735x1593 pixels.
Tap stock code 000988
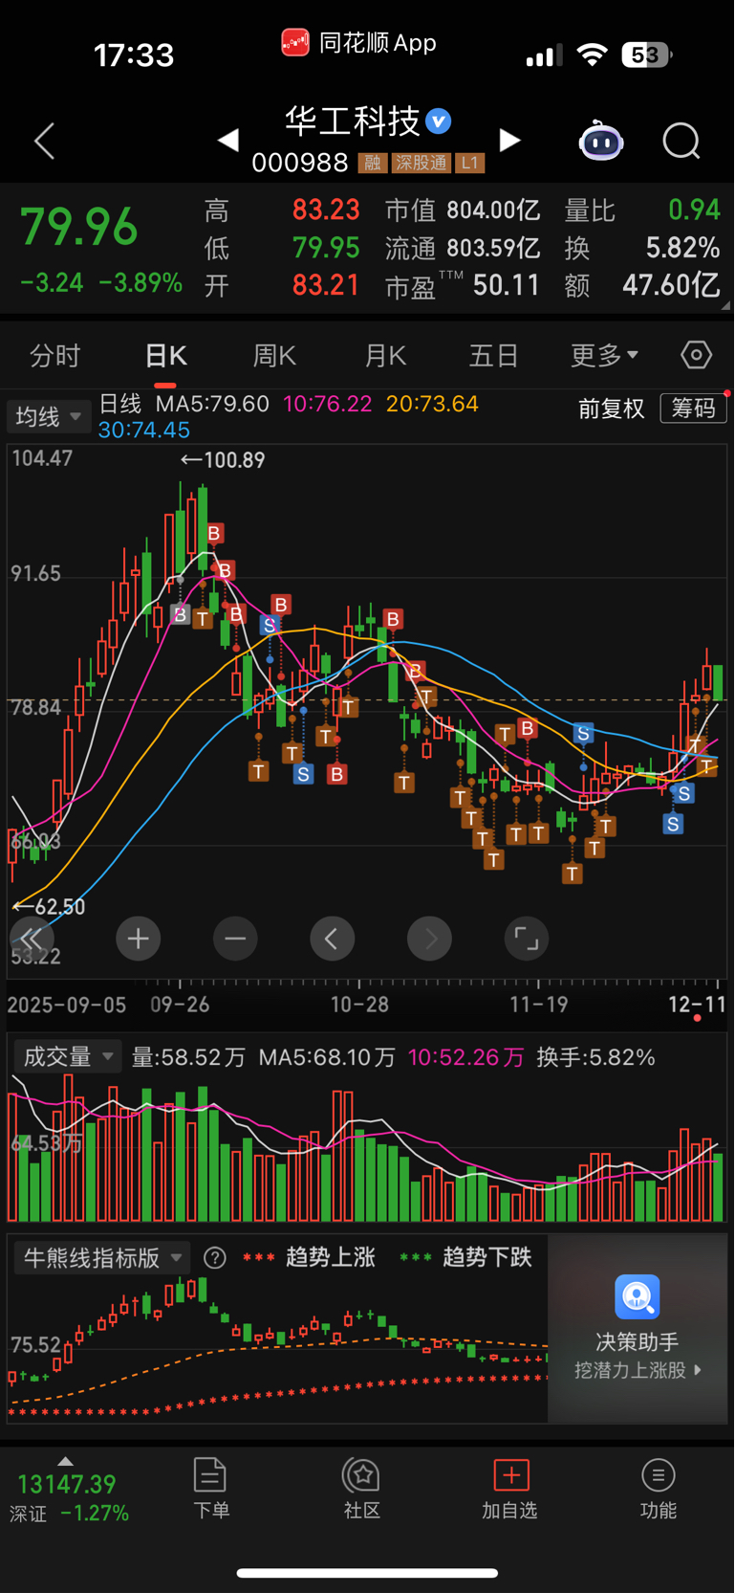pos(300,163)
